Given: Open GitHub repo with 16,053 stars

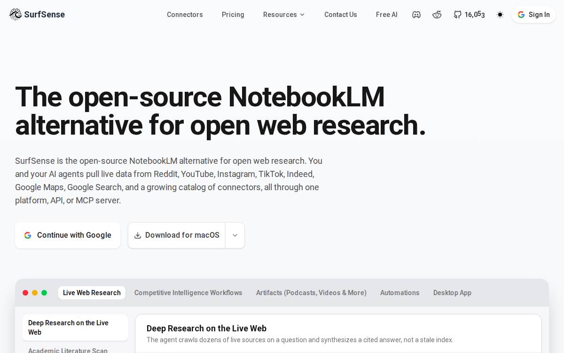Looking at the screenshot, I should (x=469, y=15).
